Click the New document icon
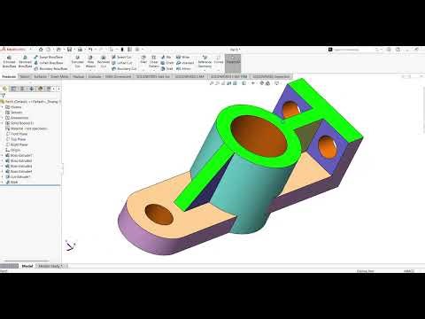Viewport: 425px width, 319px height. click(49, 50)
